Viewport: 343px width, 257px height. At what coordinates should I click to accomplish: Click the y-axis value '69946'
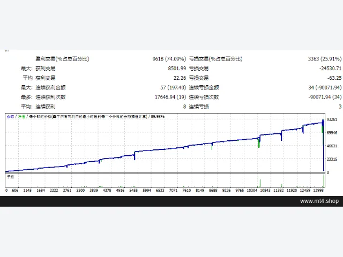coord(332,133)
